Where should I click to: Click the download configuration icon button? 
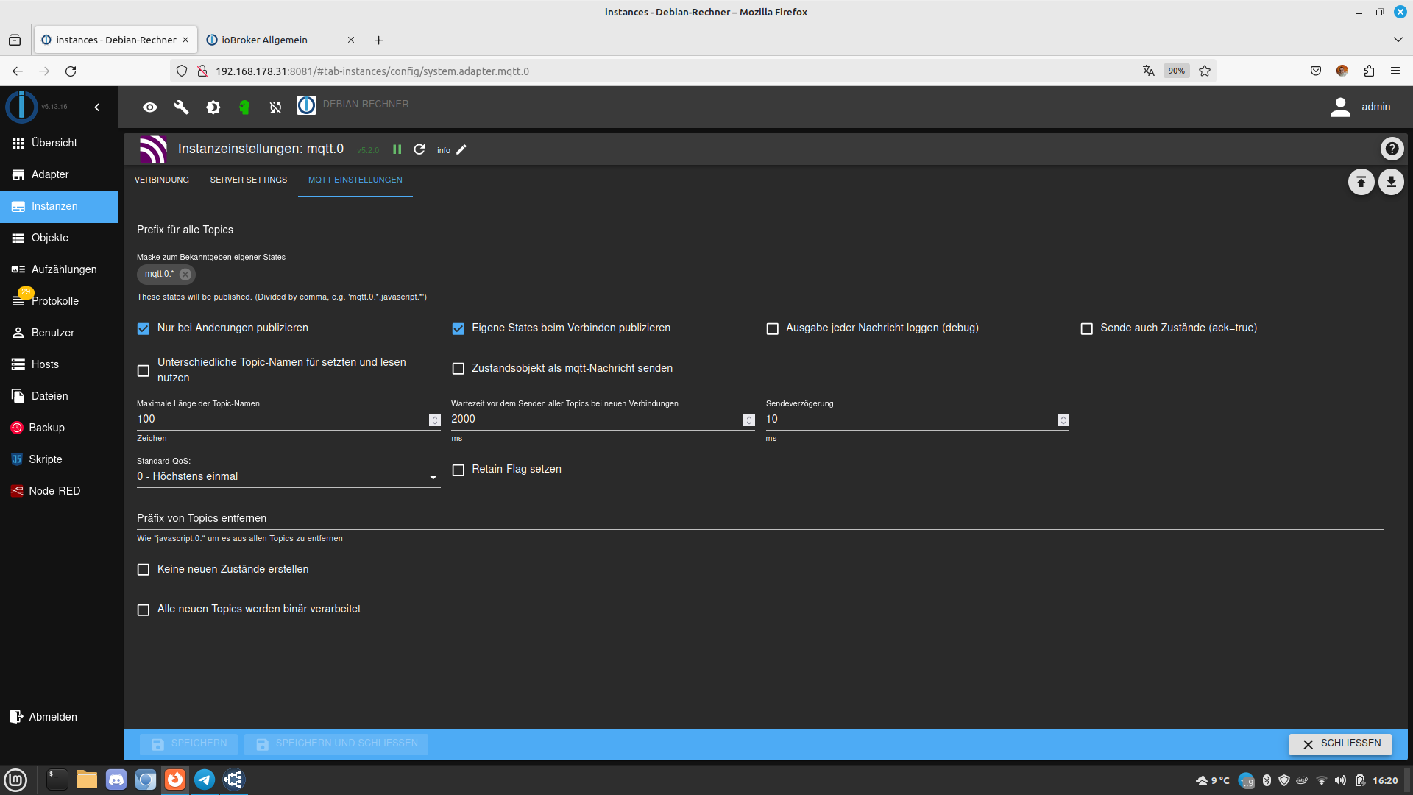[x=1391, y=182]
